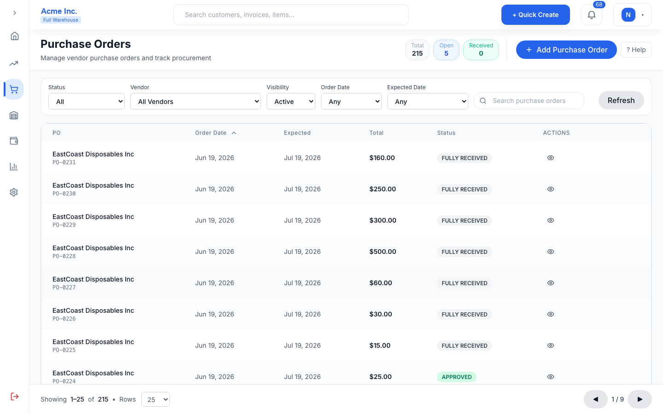Click the Acme Inc. company name
This screenshot has height=414, width=663.
pyautogui.click(x=59, y=11)
